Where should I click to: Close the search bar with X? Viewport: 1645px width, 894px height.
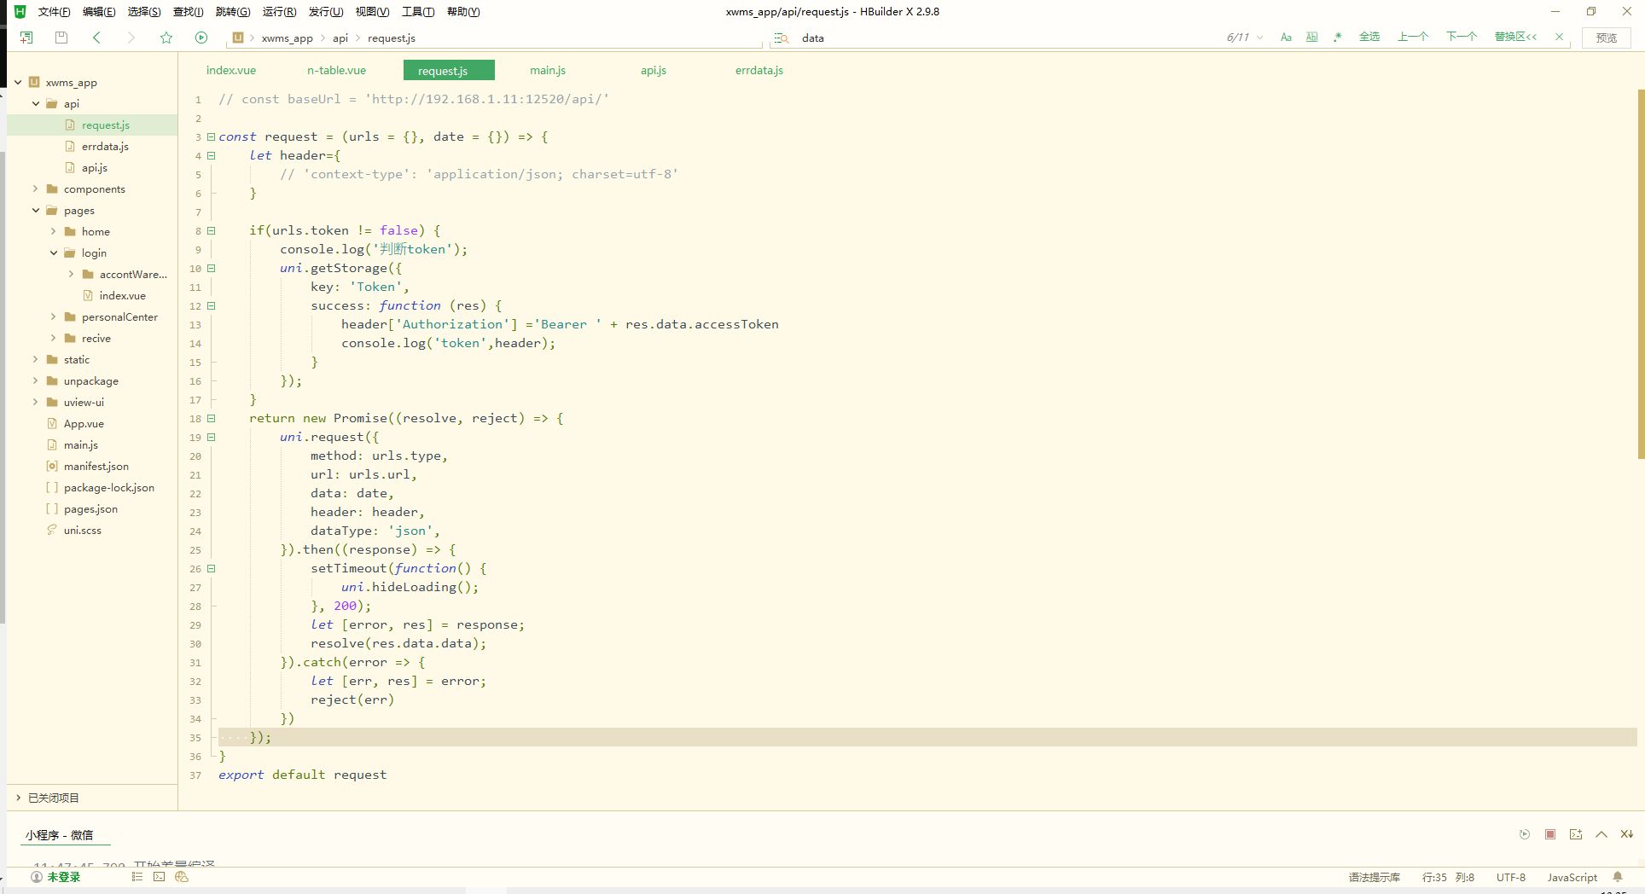1560,37
